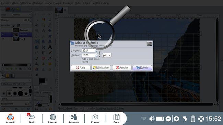Image resolution: width=223 pixels, height=125 pixels.
Task: Expand the zoom percentage dropdown in status bar
Action: click(94, 109)
